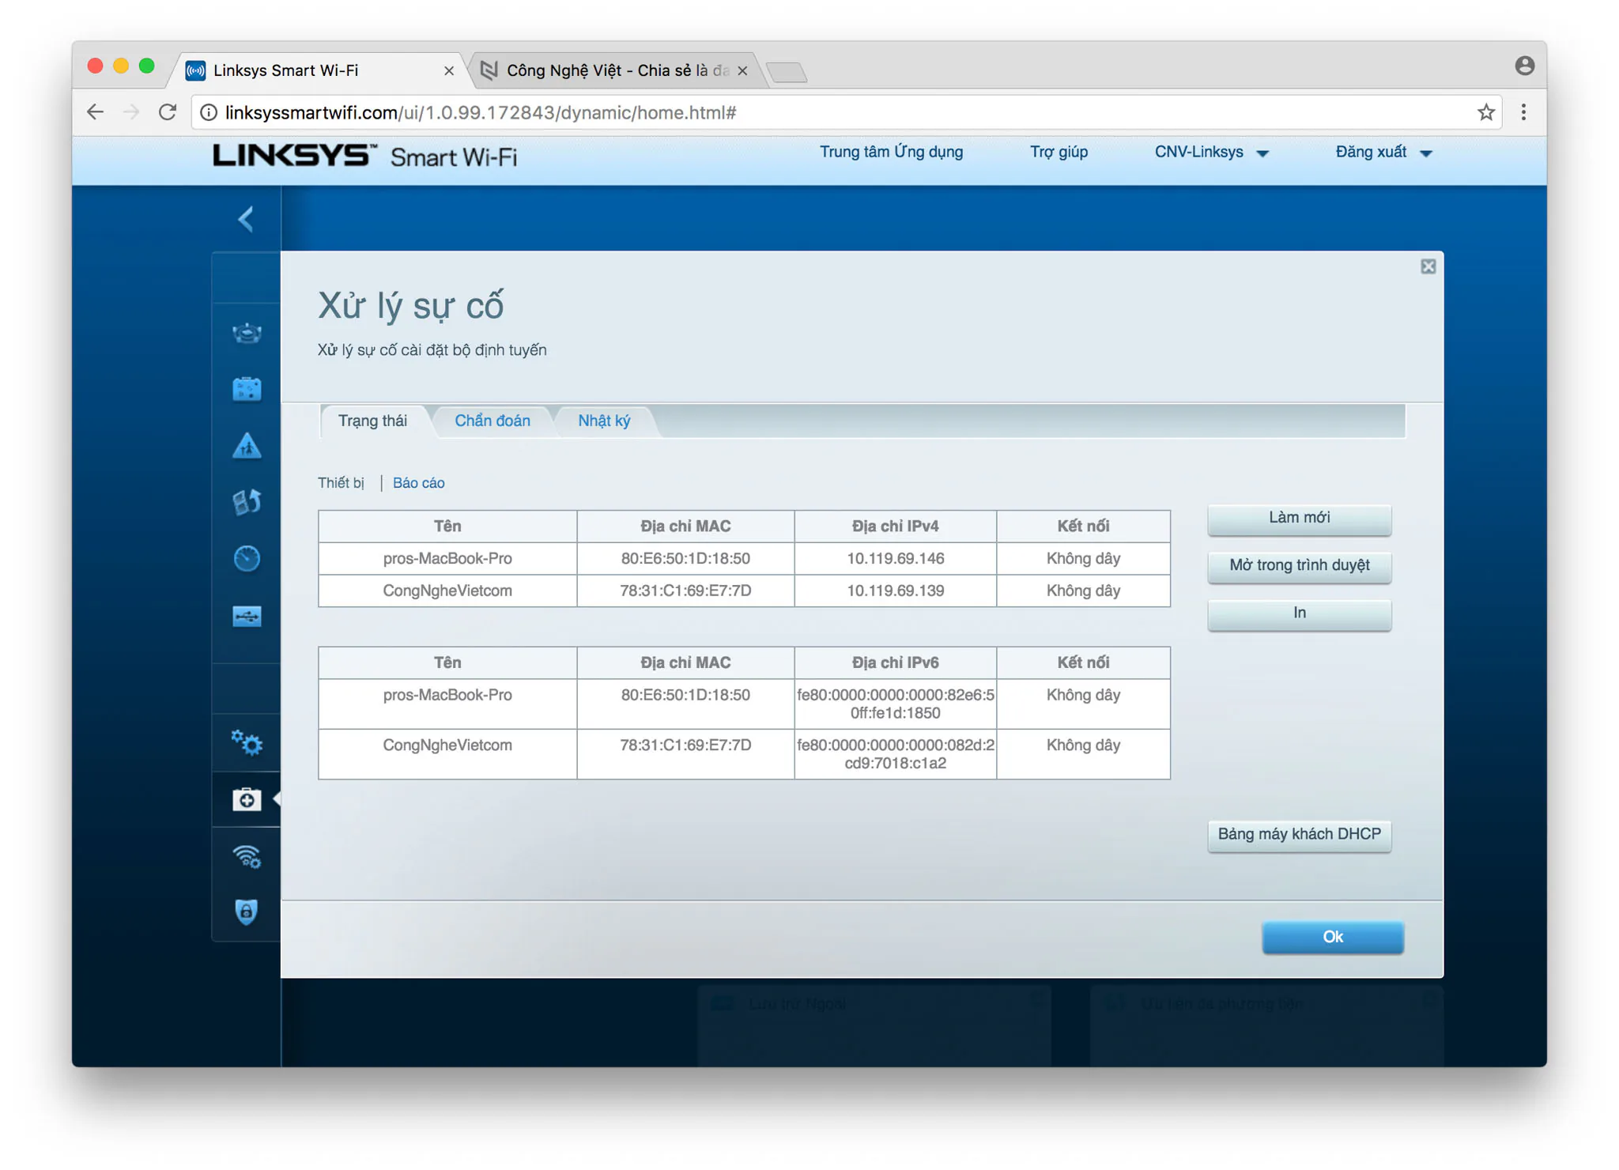The height and width of the screenshot is (1170, 1619).
Task: Open a new browser tab
Action: (x=787, y=72)
